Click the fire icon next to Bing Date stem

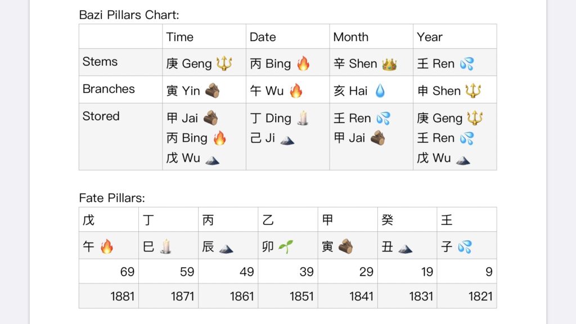303,63
